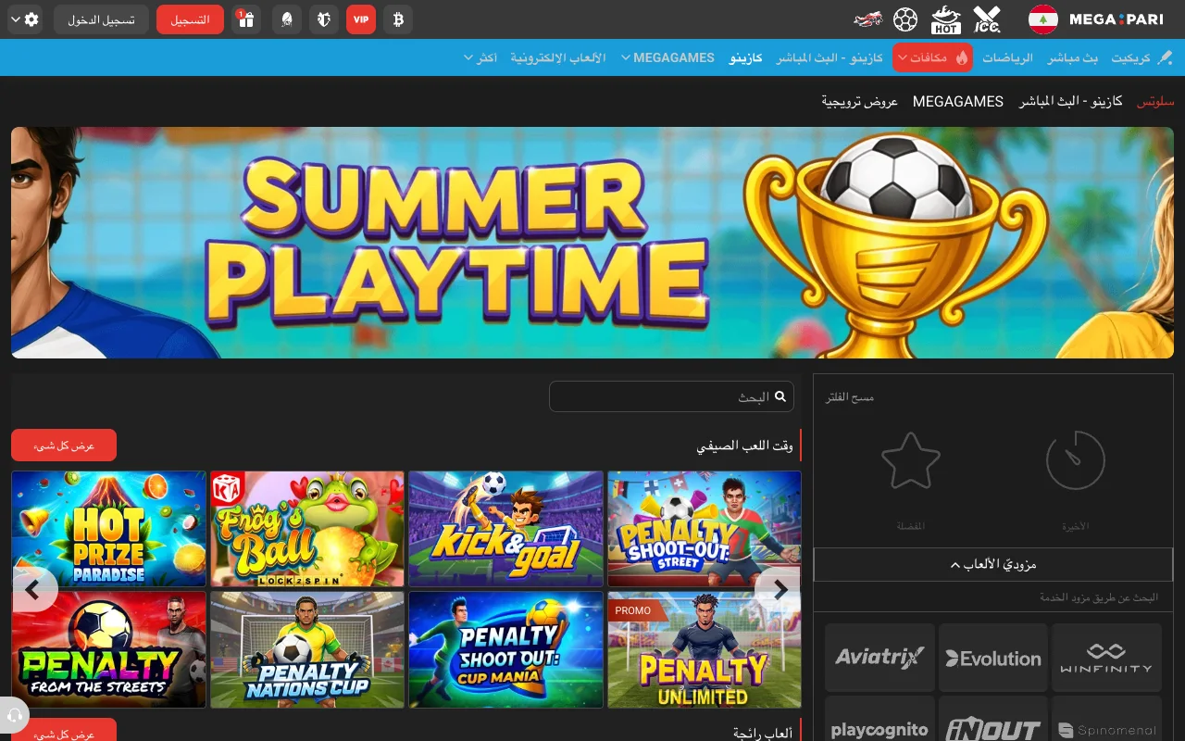This screenshot has width=1185, height=741.
Task: Open Penalty From The Streets game
Action: pyautogui.click(x=108, y=650)
